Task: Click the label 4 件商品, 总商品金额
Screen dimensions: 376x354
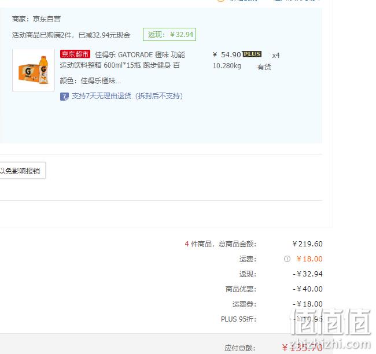Action: [x=220, y=244]
